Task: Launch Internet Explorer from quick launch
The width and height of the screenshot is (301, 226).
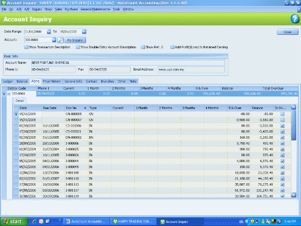Action: click(x=34, y=221)
